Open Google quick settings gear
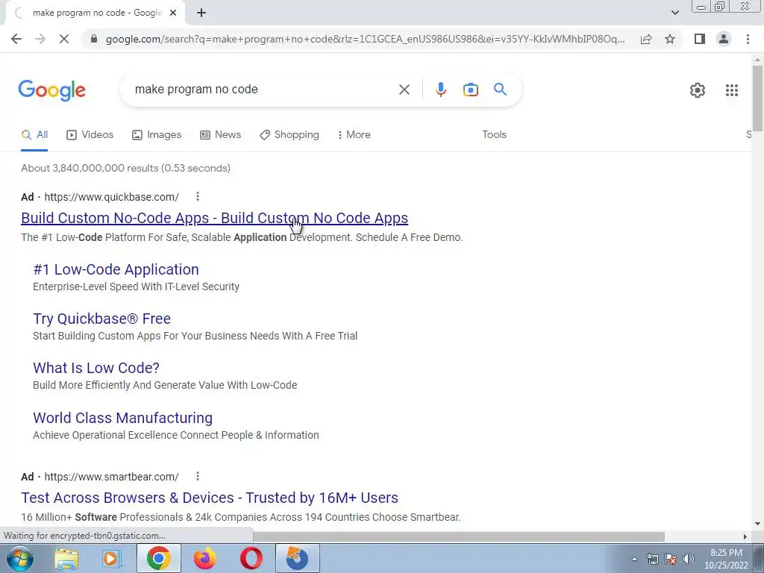This screenshot has width=764, height=573. pyautogui.click(x=698, y=90)
